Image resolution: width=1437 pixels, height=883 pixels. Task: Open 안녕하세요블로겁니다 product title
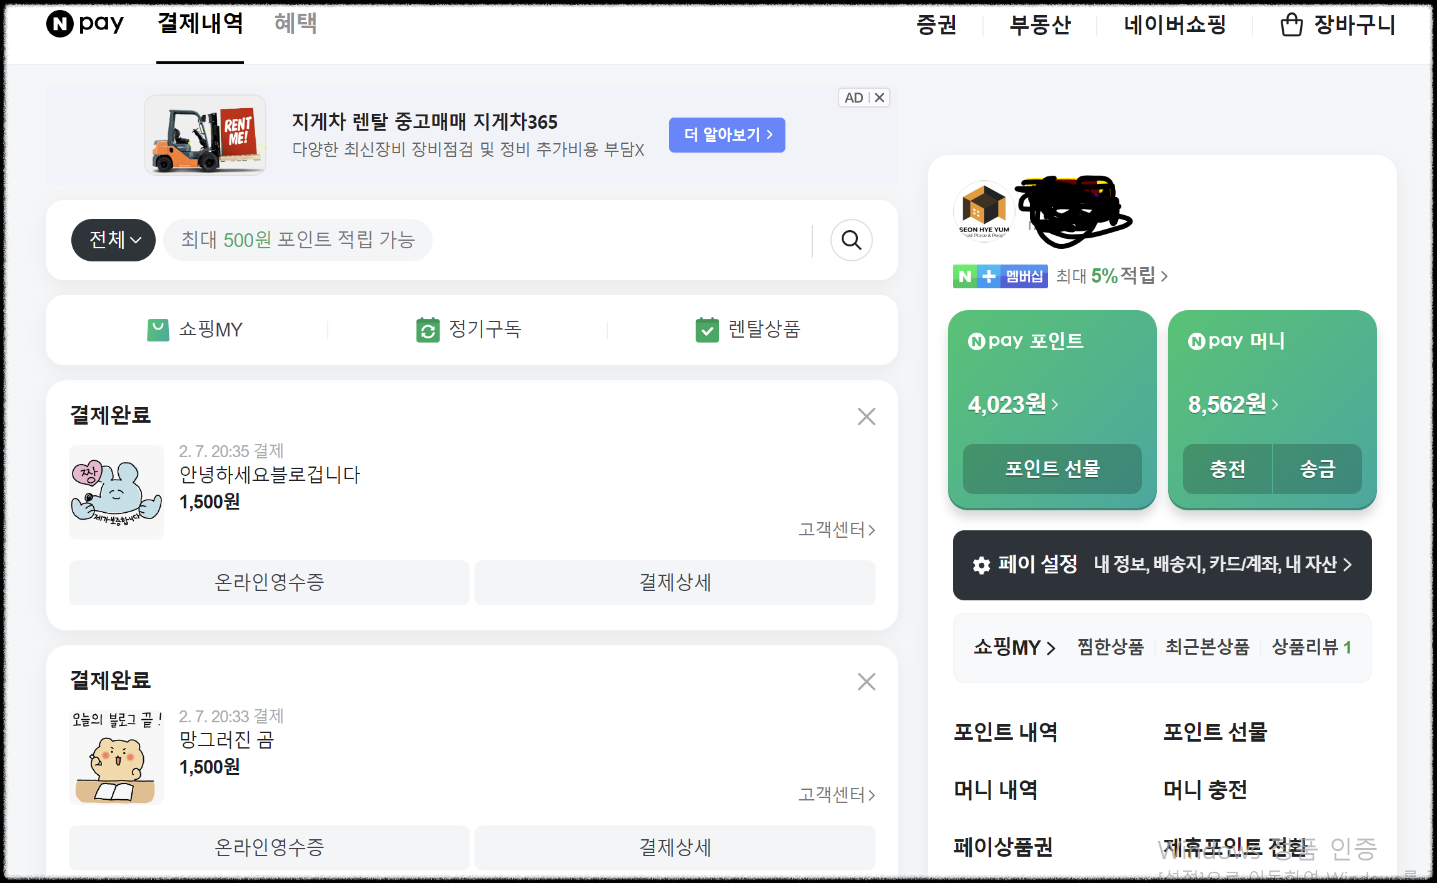(x=270, y=475)
